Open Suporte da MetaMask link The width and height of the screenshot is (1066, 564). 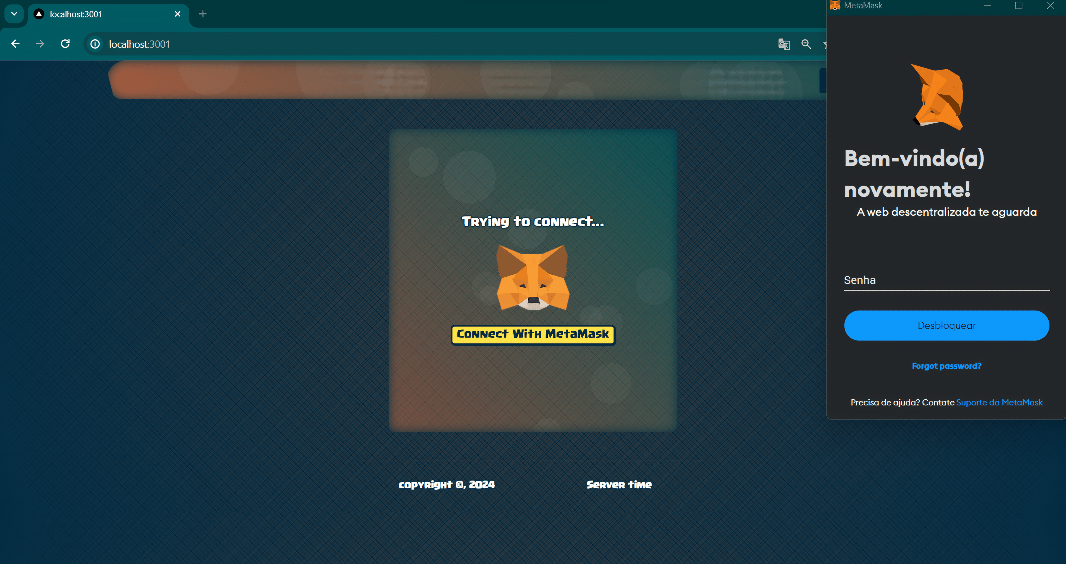pos(999,402)
